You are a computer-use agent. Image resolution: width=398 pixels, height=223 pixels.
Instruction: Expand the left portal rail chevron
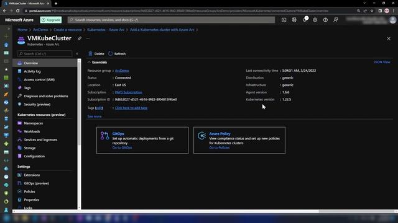pos(8,29)
